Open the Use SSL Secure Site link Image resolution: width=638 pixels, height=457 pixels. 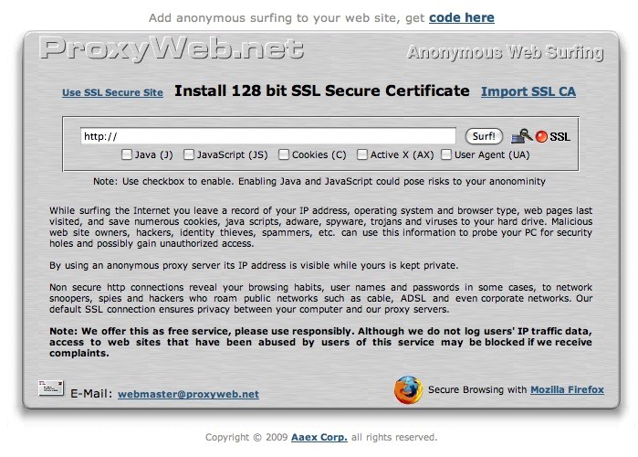[112, 92]
